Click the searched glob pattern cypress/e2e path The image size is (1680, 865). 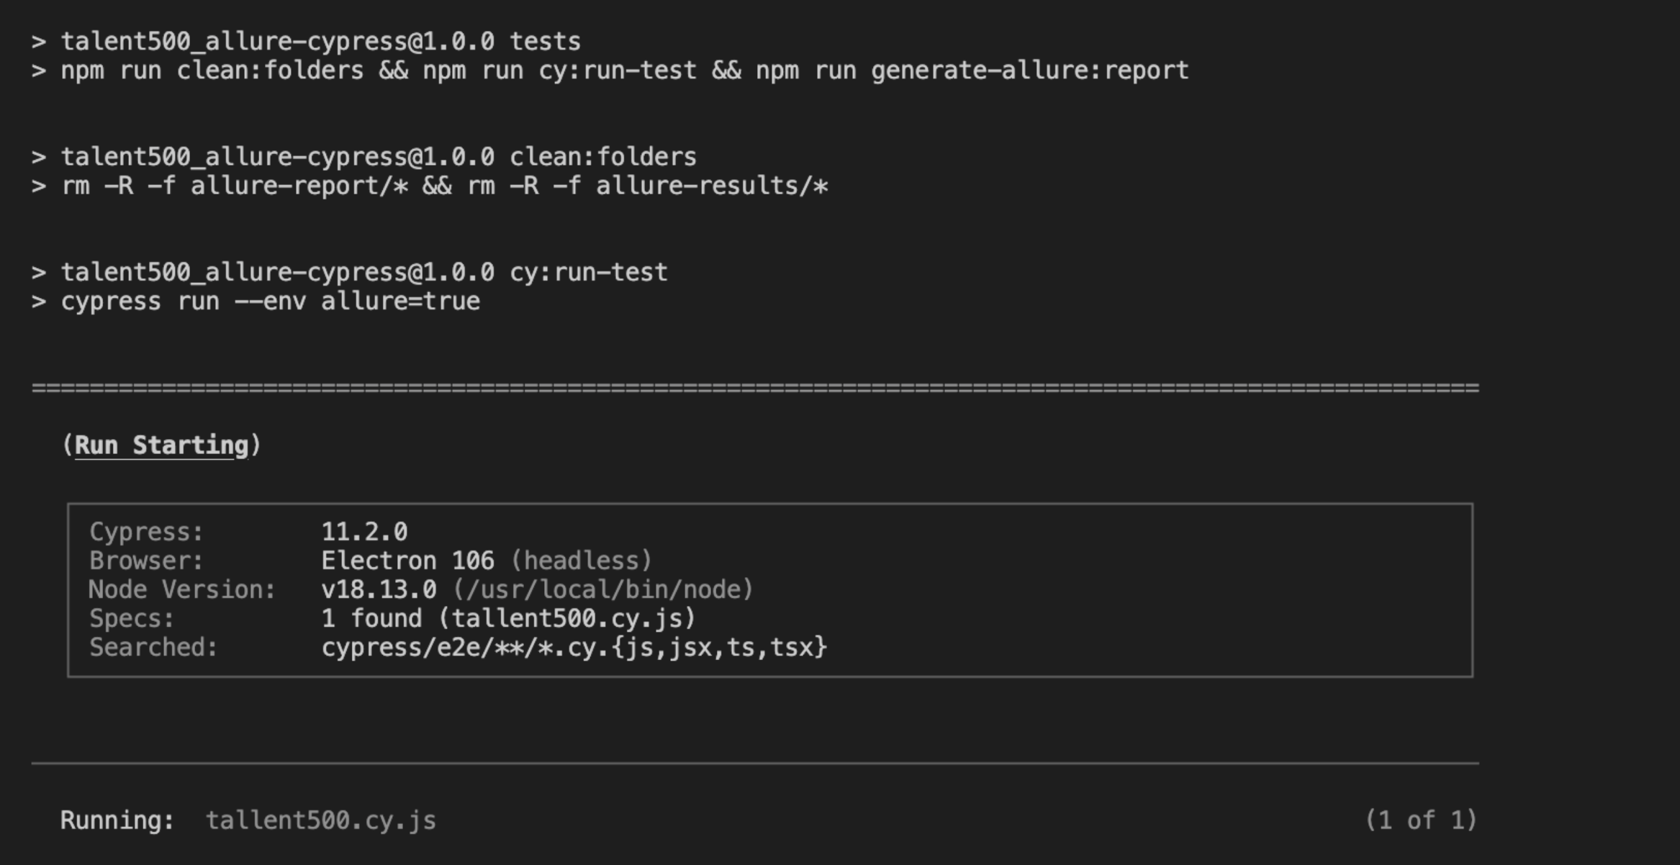click(574, 648)
